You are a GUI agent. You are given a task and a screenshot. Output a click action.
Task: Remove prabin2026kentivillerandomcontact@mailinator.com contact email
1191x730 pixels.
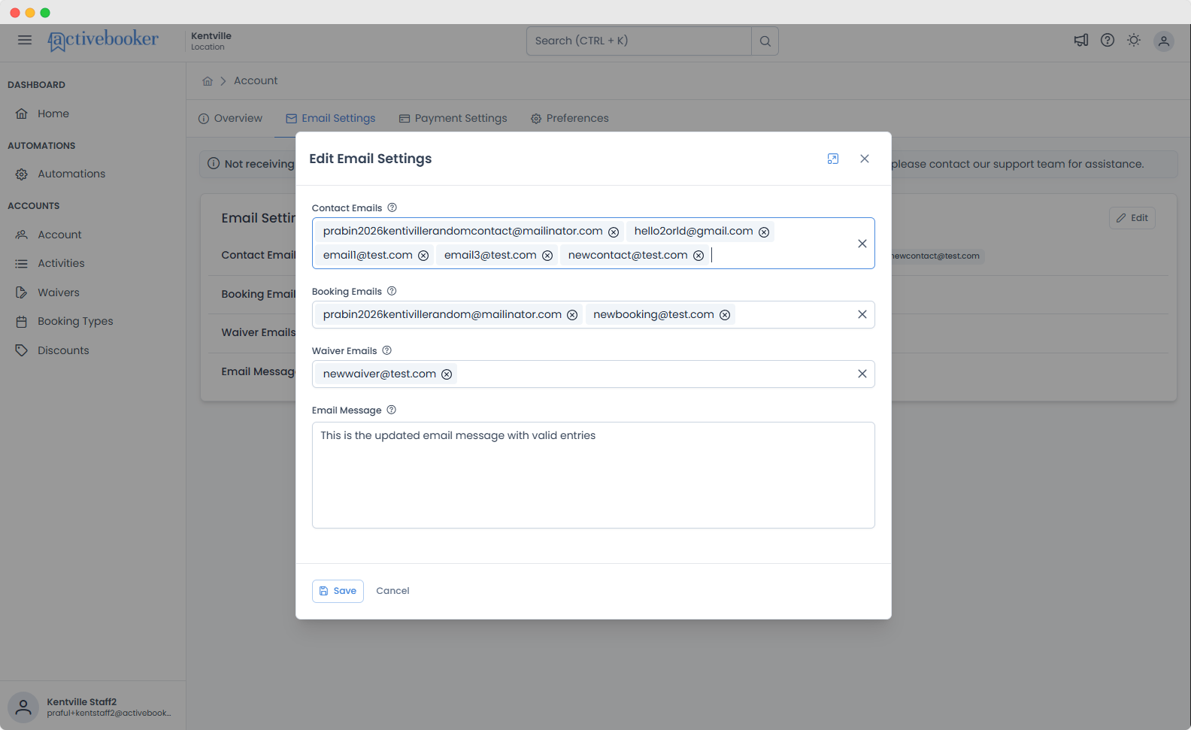pyautogui.click(x=614, y=232)
